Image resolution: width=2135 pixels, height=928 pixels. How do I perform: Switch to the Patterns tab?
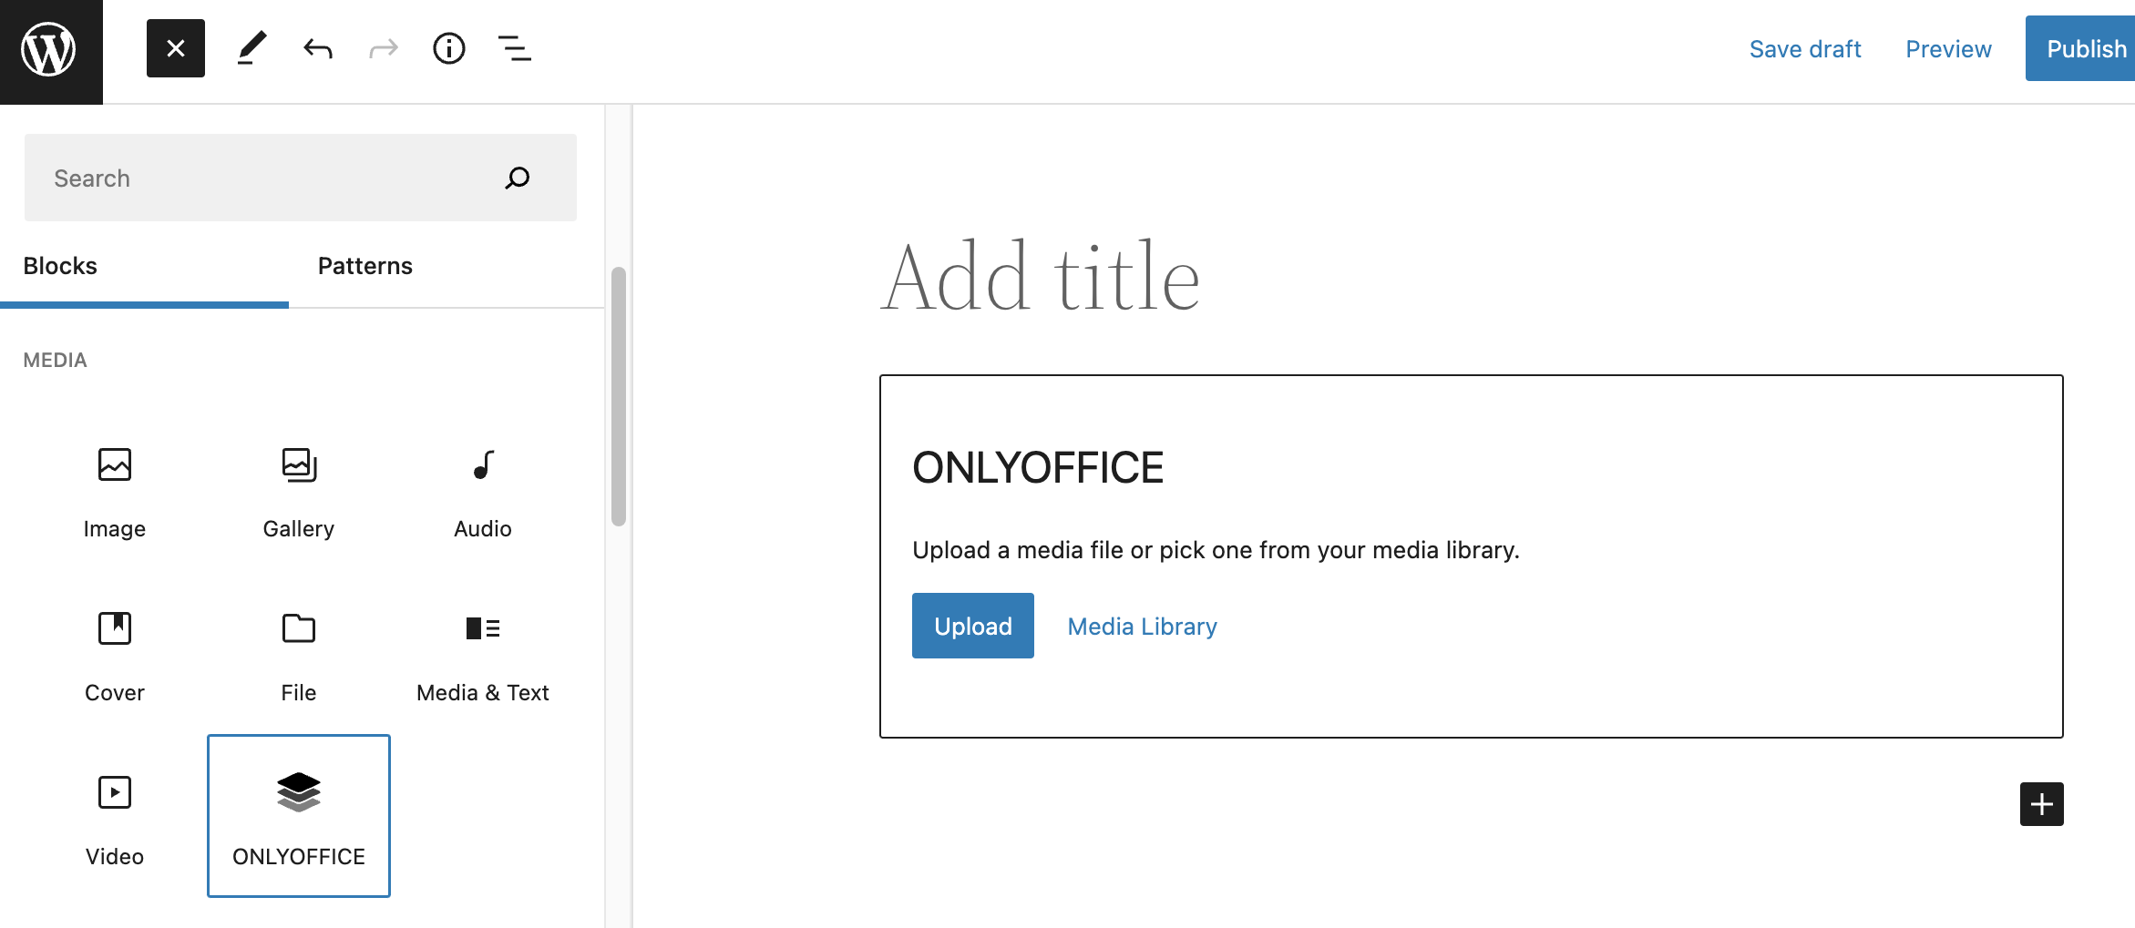tap(364, 266)
